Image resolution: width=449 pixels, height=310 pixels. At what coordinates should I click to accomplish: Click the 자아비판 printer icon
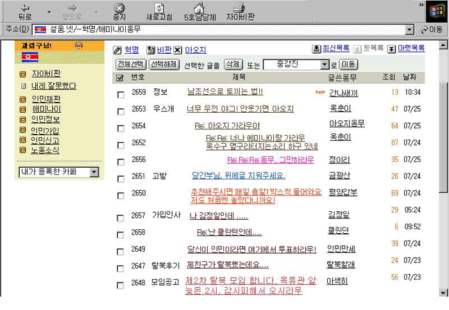click(239, 8)
